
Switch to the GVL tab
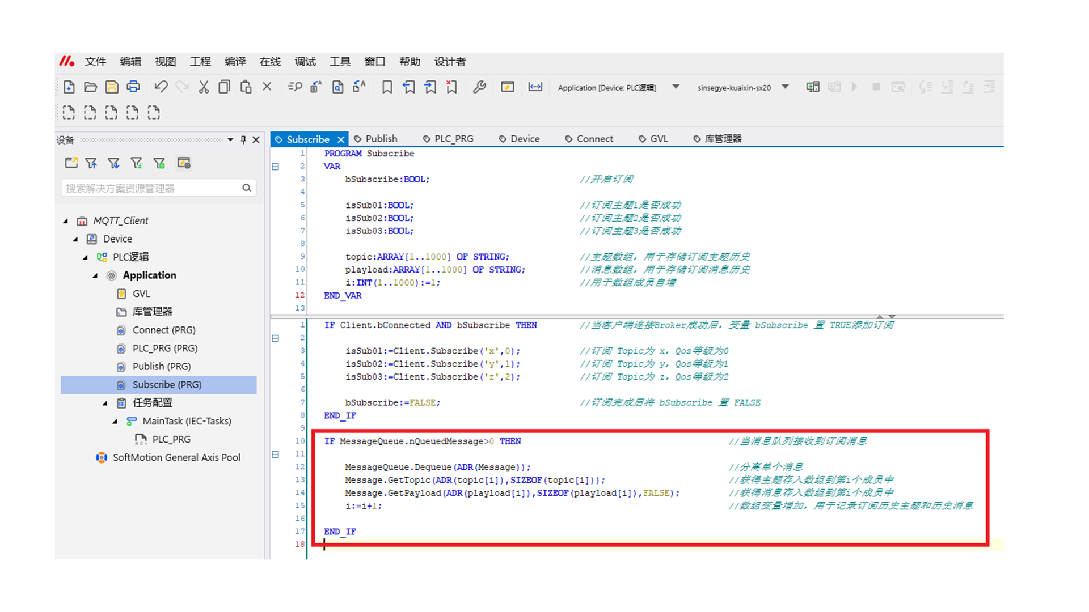653,139
